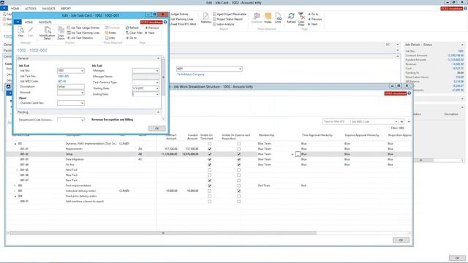468x263 pixels.
Task: Click Clear Filter icon in Job Card ribbon
Action: [x=301, y=19]
